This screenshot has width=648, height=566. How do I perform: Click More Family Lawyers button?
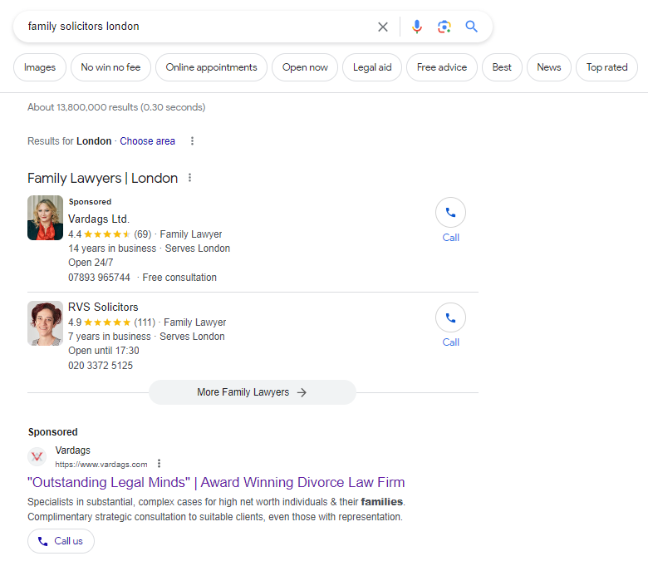[252, 392]
